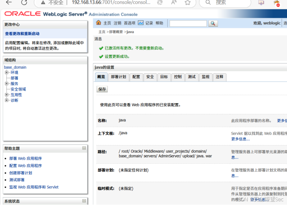
Task: Click 部署概要 in the breadcrumb
Action: (x=116, y=32)
